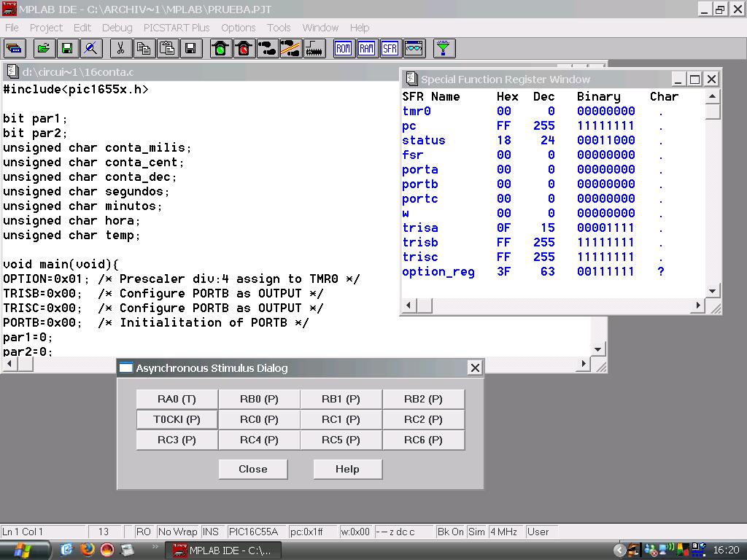Image resolution: width=747 pixels, height=560 pixels.
Task: Open the Project menu
Action: pos(46,28)
